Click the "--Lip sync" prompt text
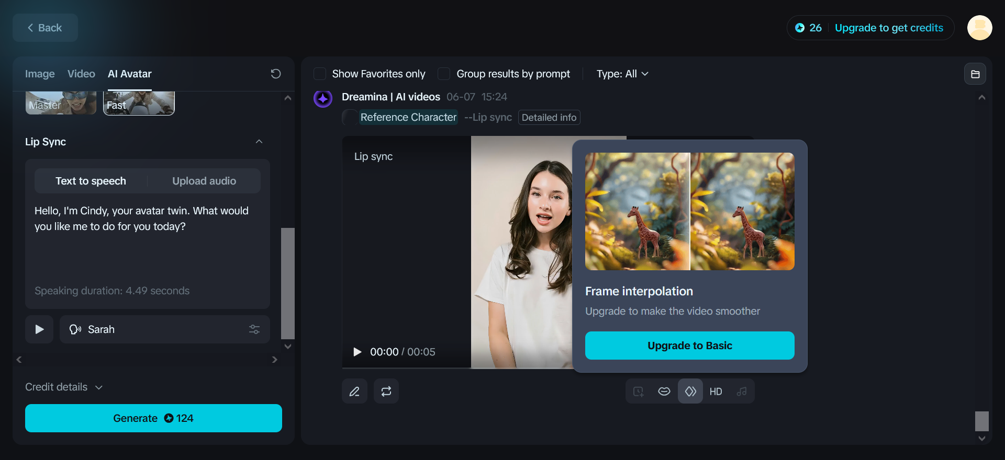 (x=488, y=118)
